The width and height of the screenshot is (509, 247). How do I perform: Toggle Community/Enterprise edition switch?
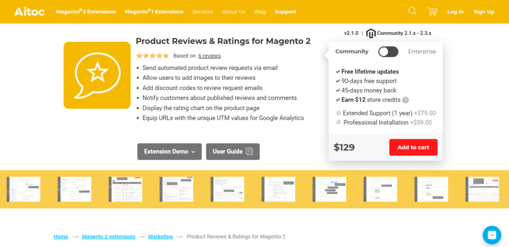(x=388, y=52)
